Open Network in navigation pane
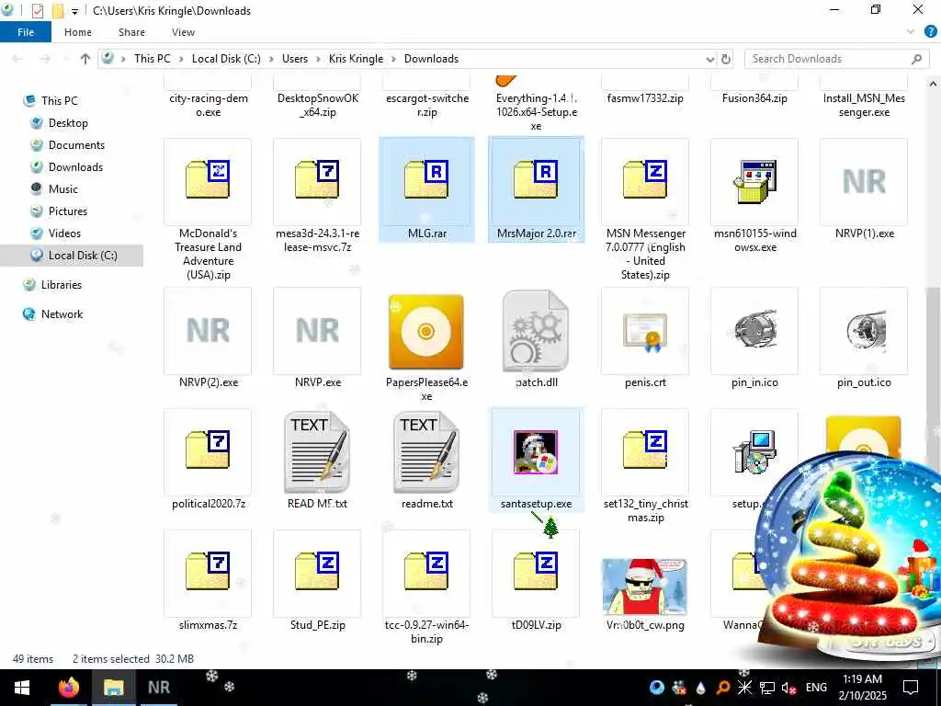Viewport: 941px width, 706px height. pos(62,314)
